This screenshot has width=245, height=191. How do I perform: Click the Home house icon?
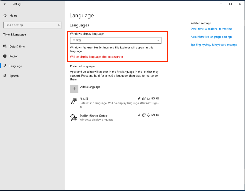pos(5,16)
